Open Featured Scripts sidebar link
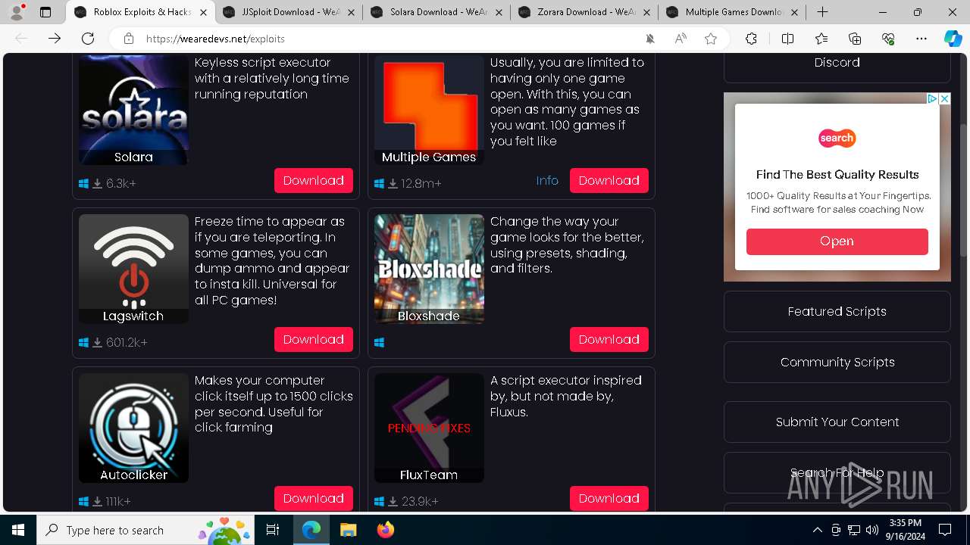The width and height of the screenshot is (970, 545). pos(837,312)
